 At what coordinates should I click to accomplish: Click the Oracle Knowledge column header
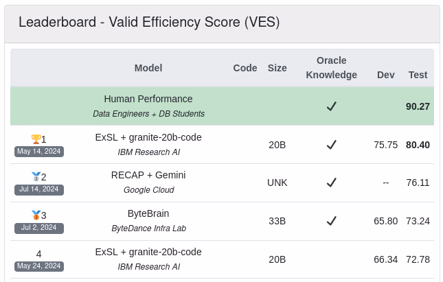coord(331,68)
